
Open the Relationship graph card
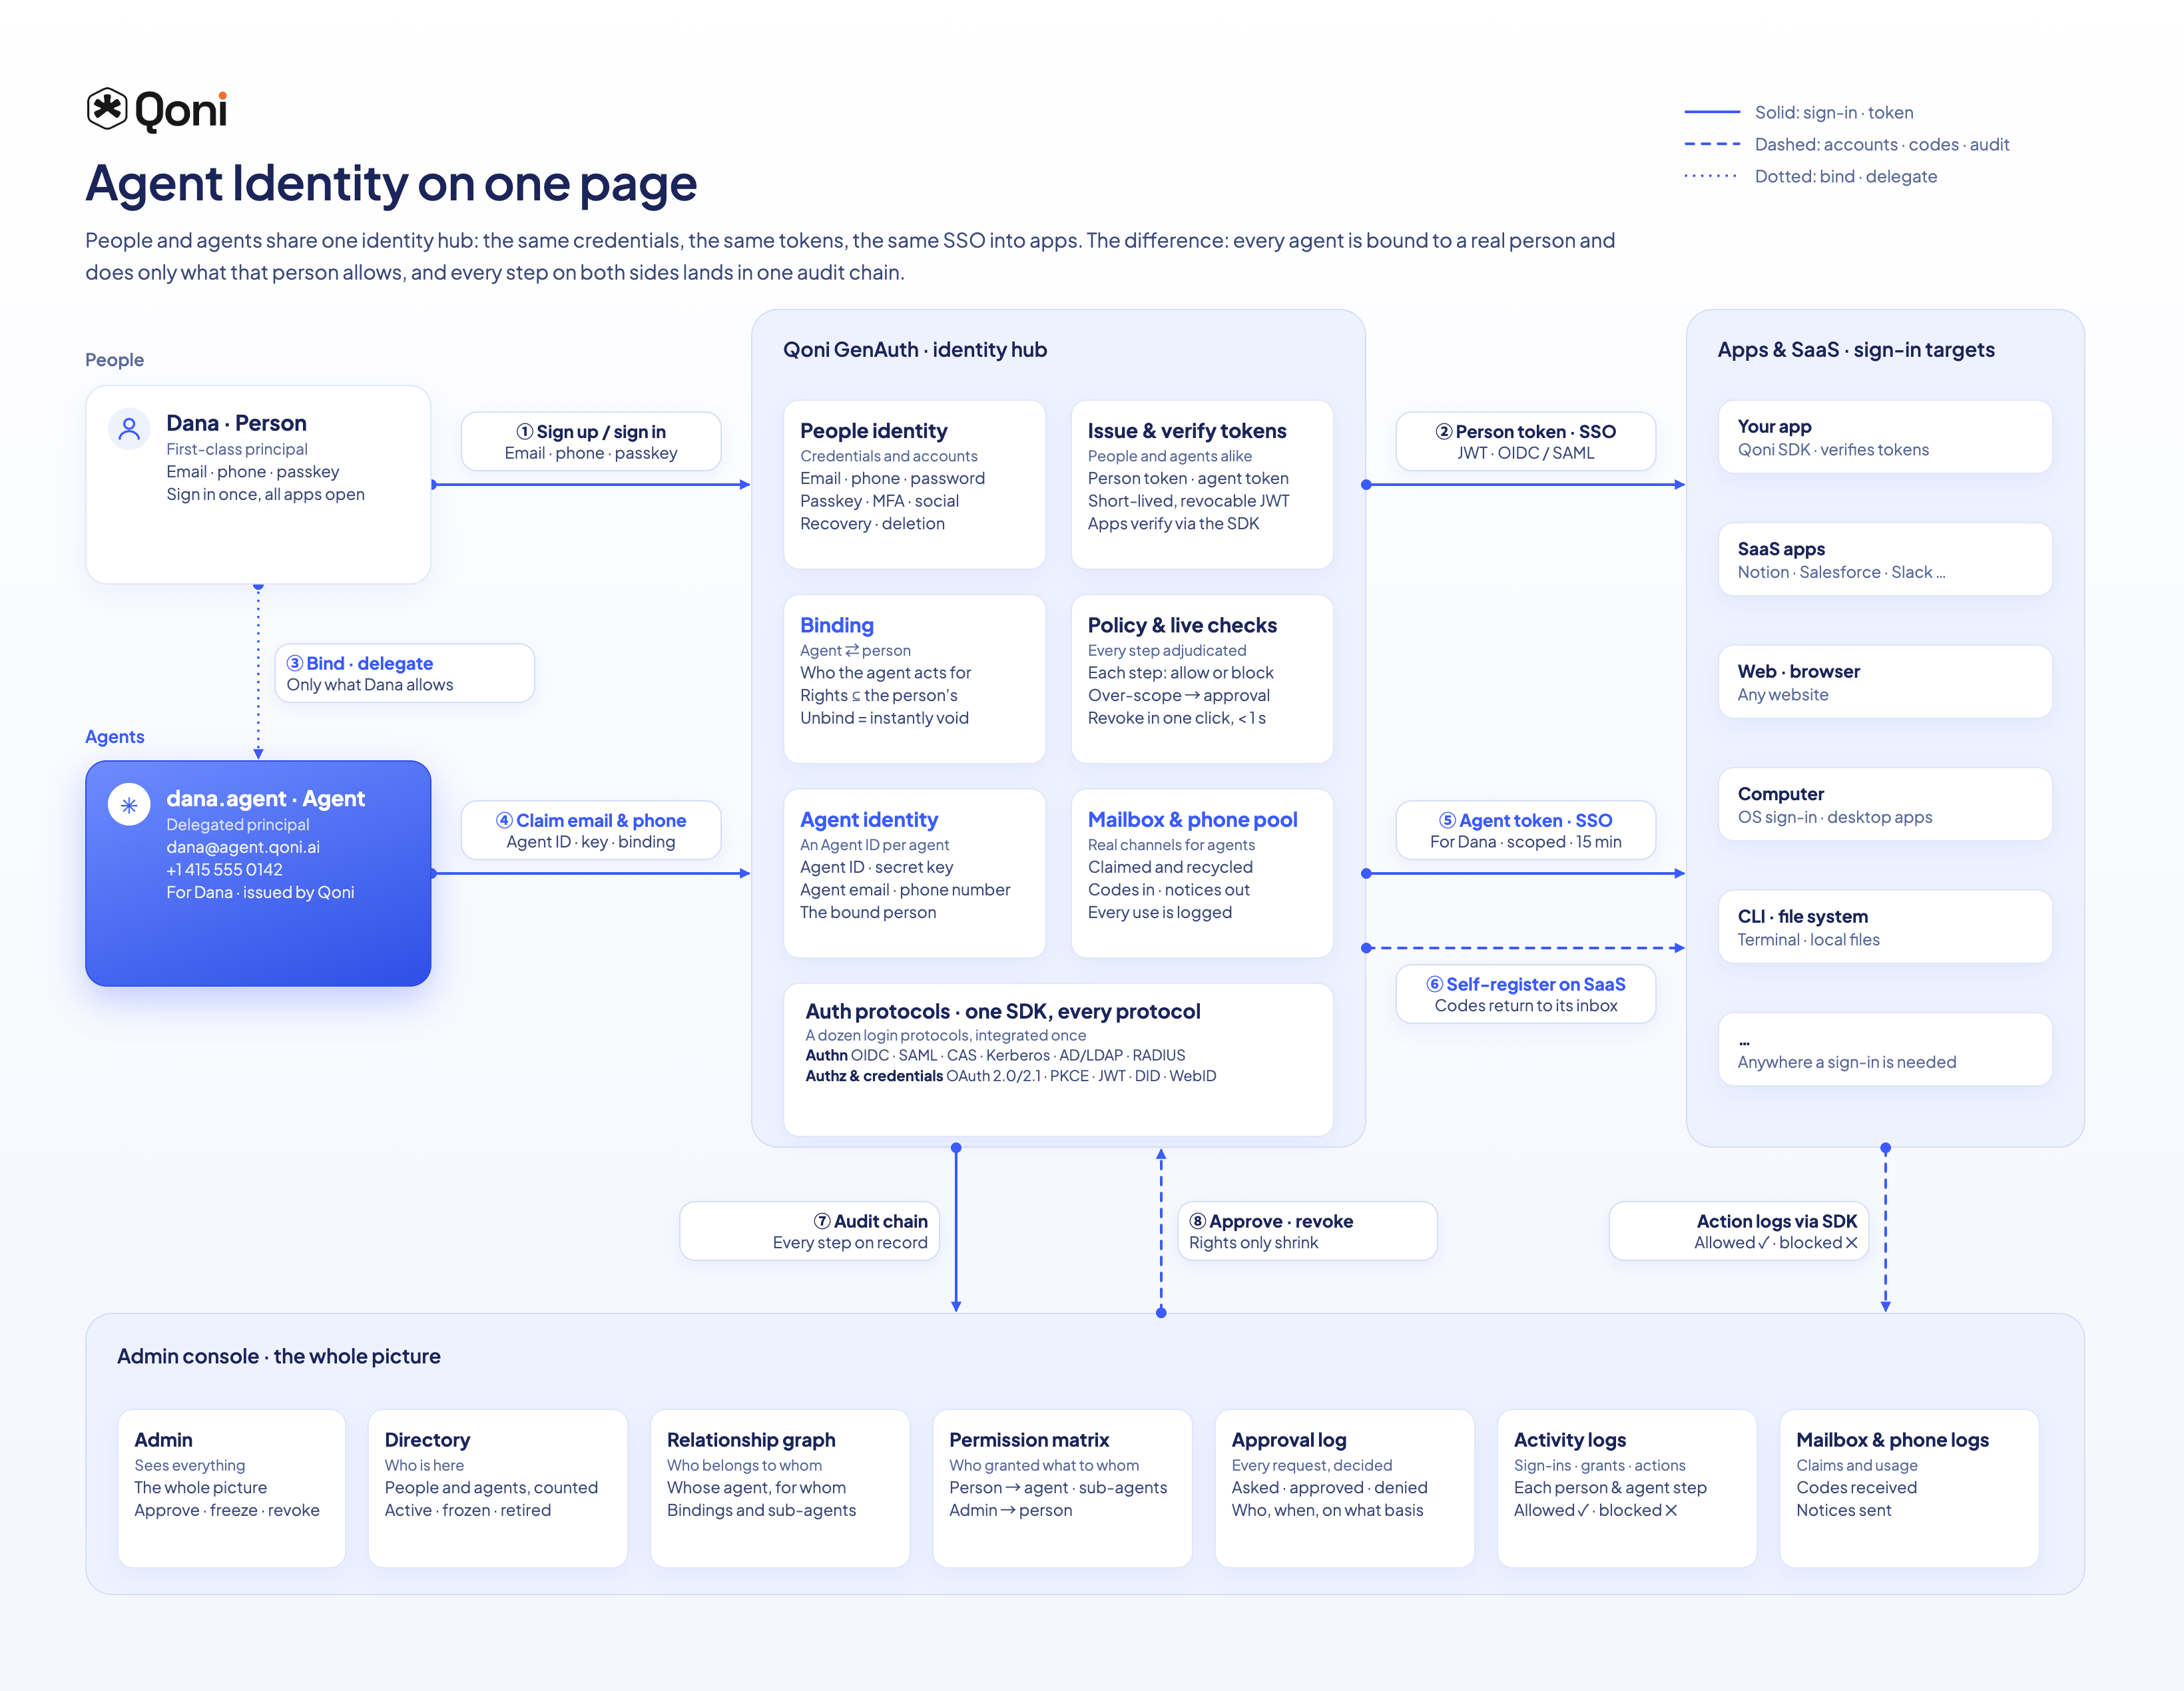click(x=780, y=1488)
